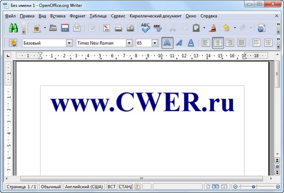Open a file using the folder icon
284x193 pixels.
click(x=53, y=28)
